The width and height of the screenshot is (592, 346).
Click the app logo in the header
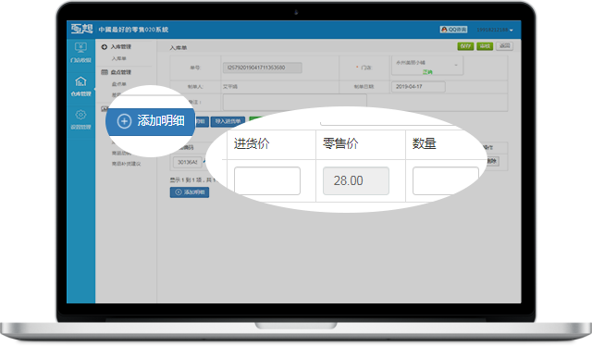point(81,29)
